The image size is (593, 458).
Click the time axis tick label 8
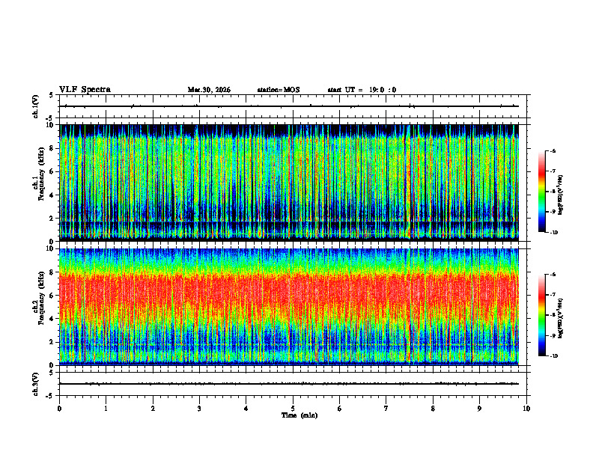tap(433, 409)
